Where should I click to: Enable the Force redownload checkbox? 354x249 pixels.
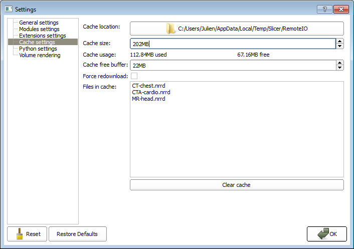(x=134, y=76)
